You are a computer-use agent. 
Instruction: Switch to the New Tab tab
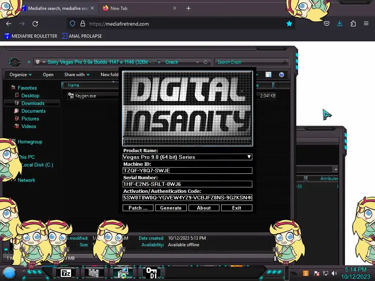pos(119,8)
